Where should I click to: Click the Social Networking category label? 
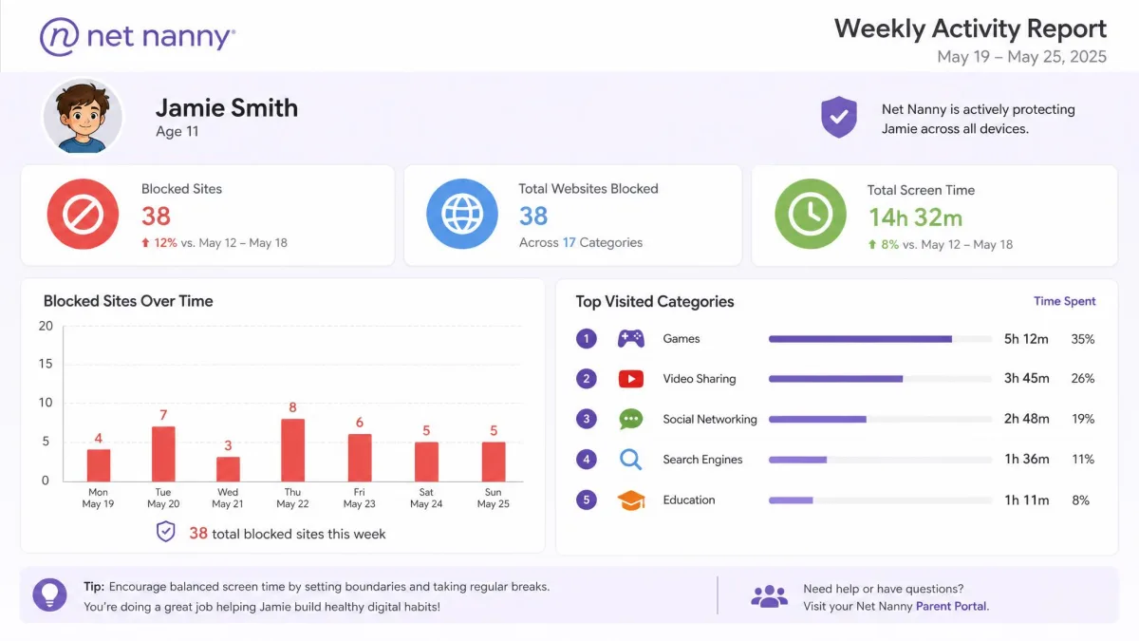710,419
